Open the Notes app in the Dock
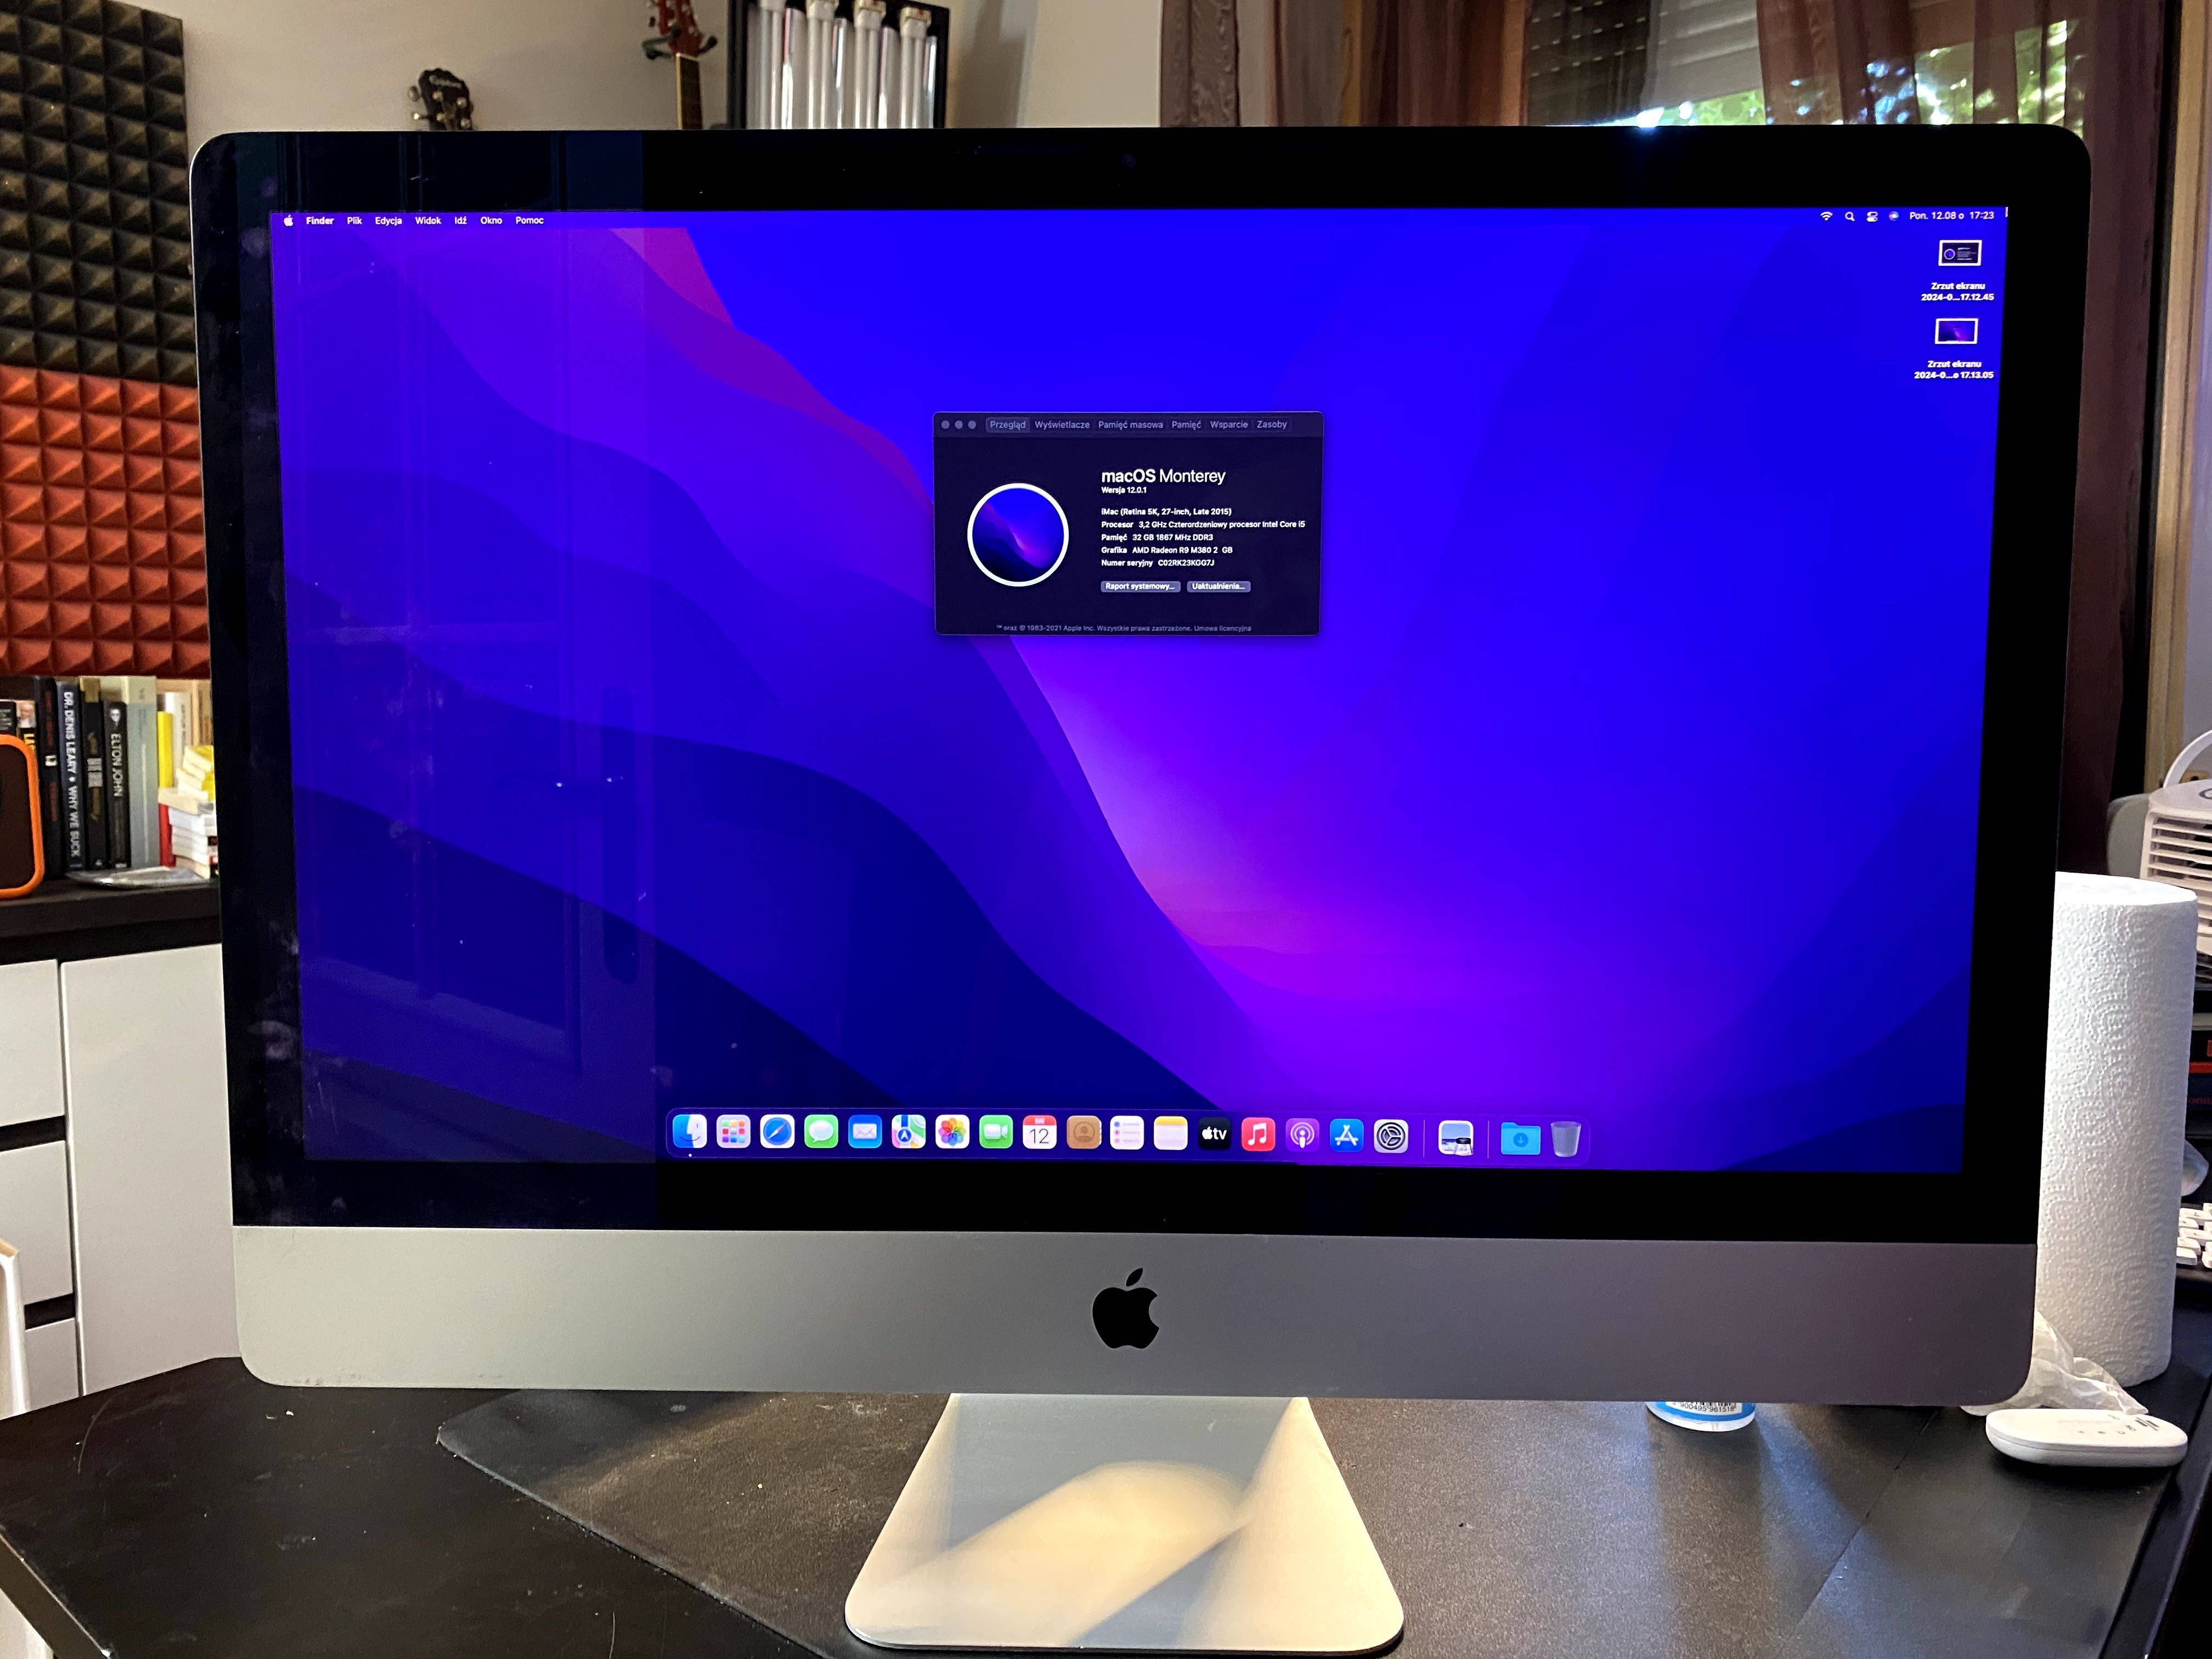Screen dimensions: 2212x1659 click(x=1170, y=1134)
